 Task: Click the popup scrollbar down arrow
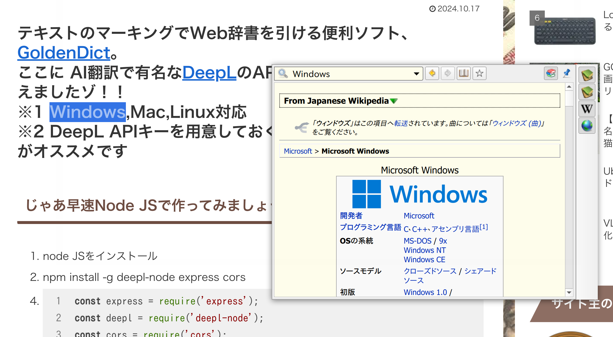coord(569,292)
